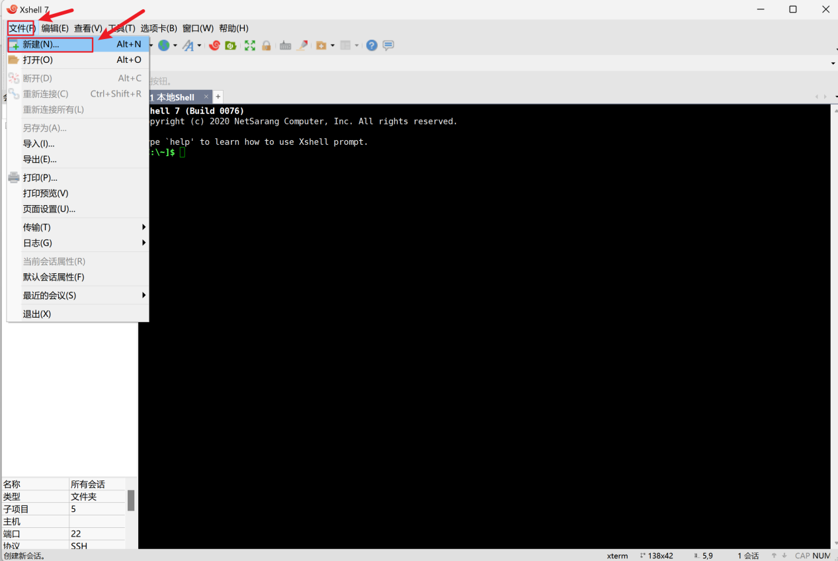Launch Xftp via the green folder icon
Screen dimensions: 838x561
coord(231,45)
